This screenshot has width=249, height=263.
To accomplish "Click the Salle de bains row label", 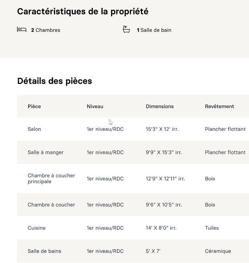I will click(x=44, y=251).
